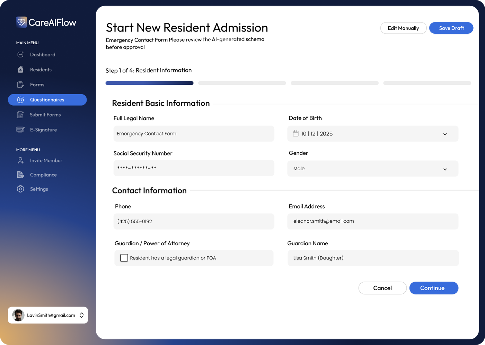
Task: Click the Cancel button
Action: click(382, 288)
